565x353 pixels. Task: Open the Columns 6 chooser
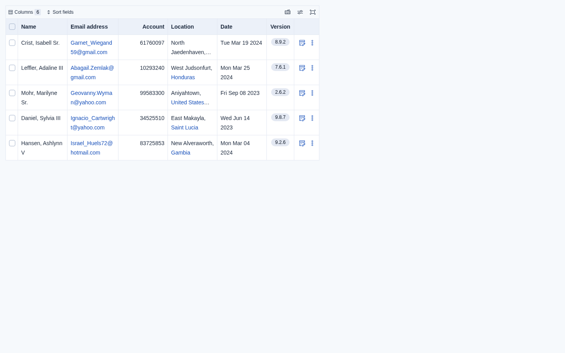[24, 12]
